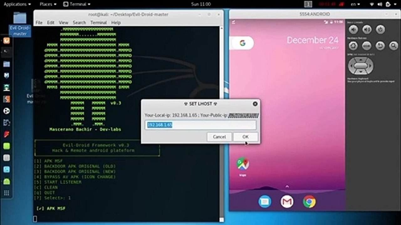Click the "[1] APK MSF" terminal line
The image size is (401, 225).
(x=48, y=161)
